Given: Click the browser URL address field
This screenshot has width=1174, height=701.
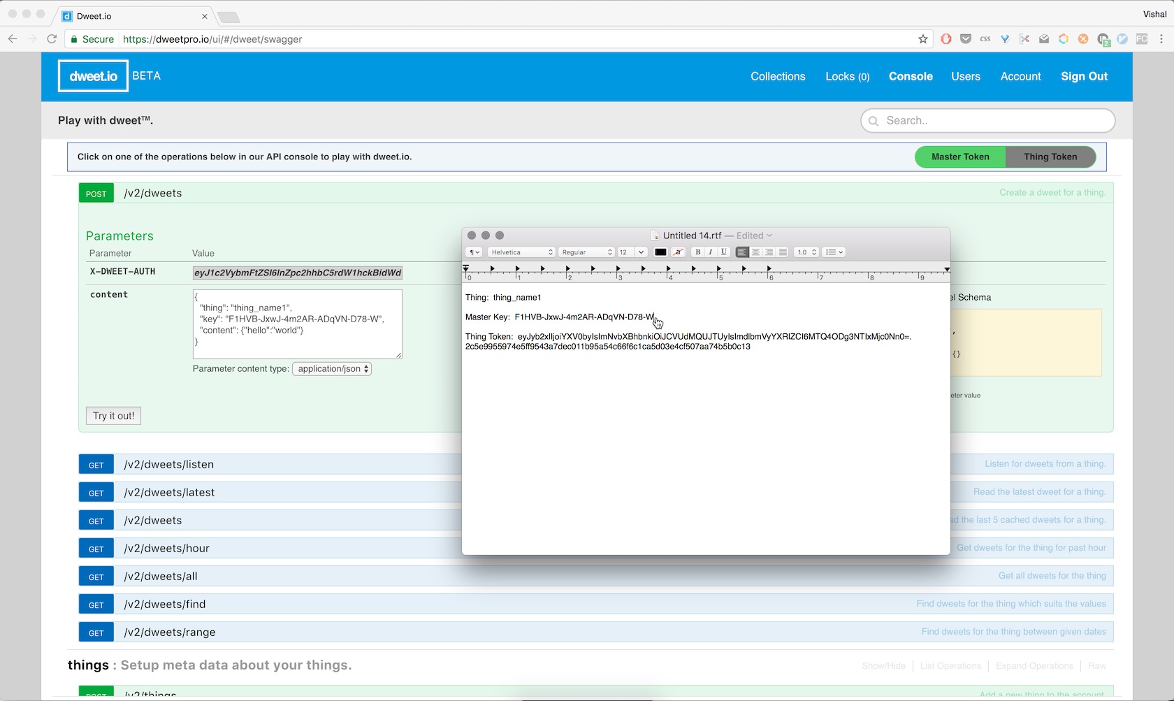Looking at the screenshot, I should pos(517,39).
